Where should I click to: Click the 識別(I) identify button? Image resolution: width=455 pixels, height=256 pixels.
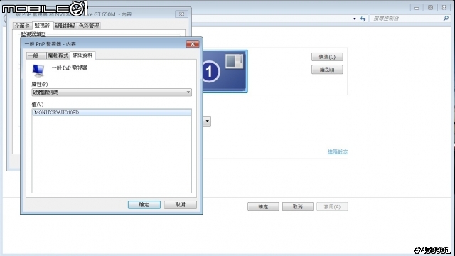327,70
